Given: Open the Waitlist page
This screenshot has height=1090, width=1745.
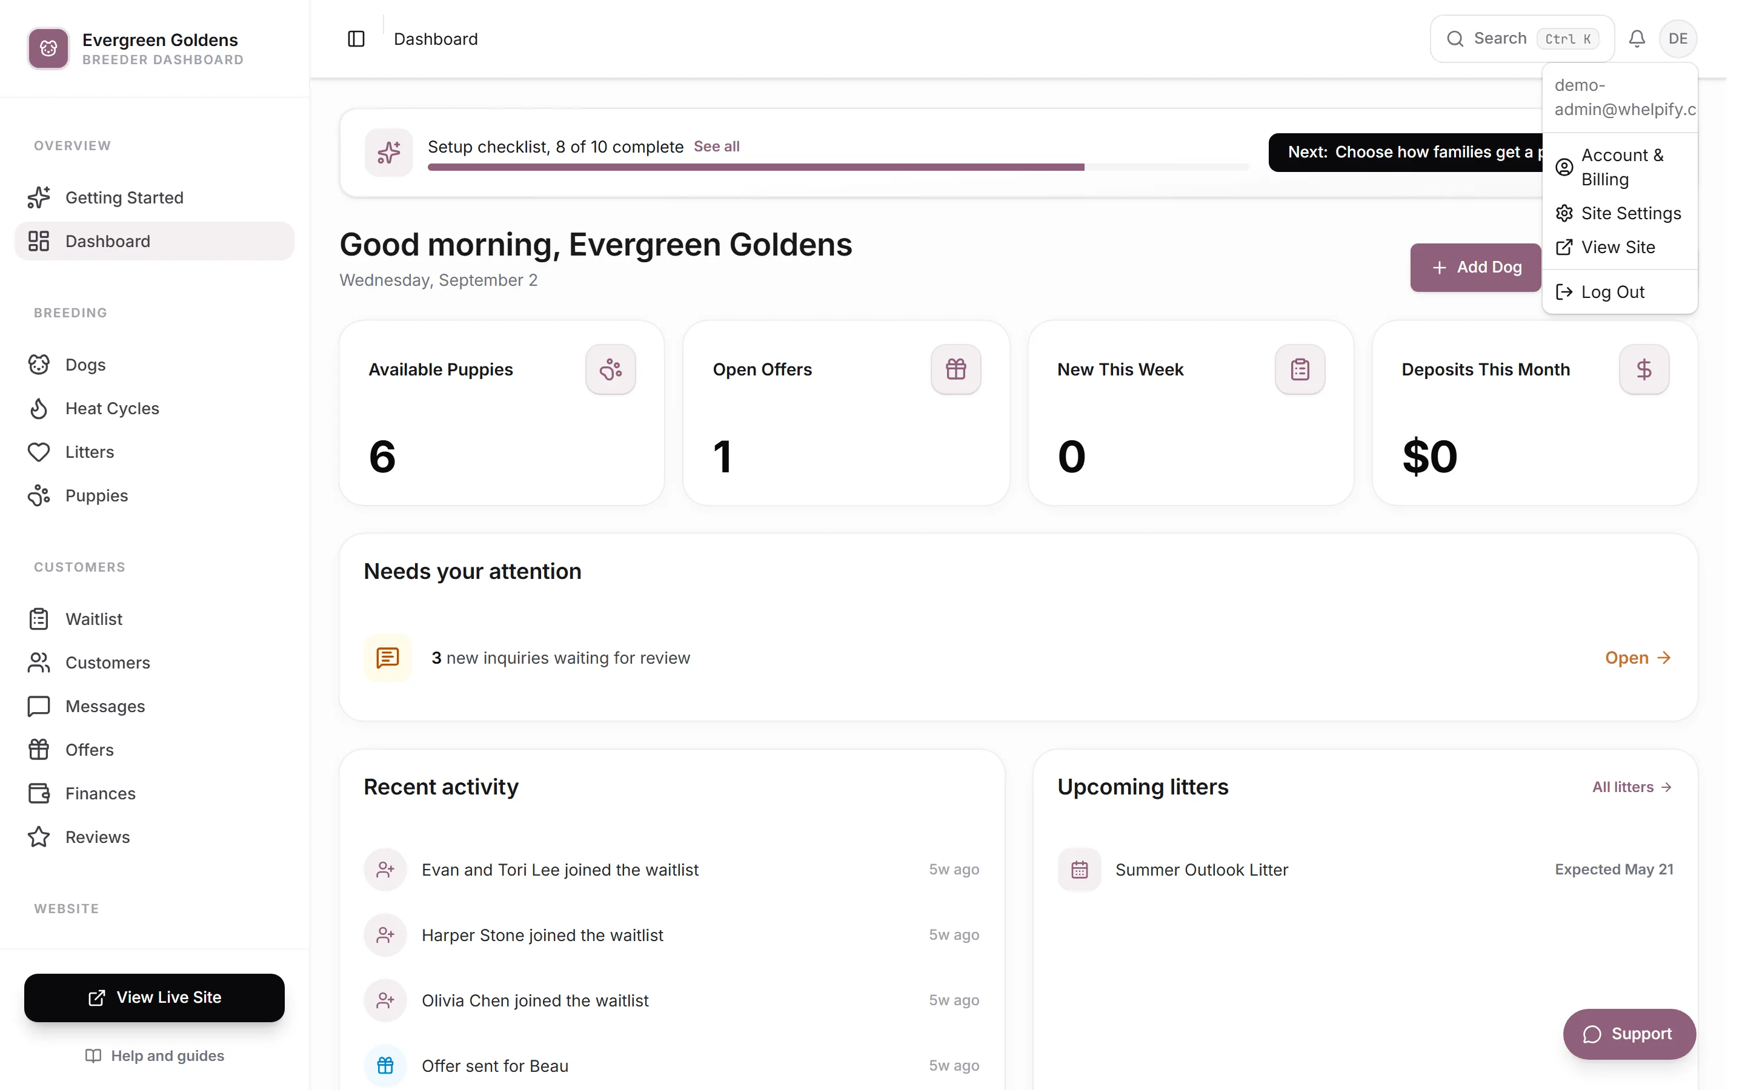Looking at the screenshot, I should pyautogui.click(x=155, y=619).
